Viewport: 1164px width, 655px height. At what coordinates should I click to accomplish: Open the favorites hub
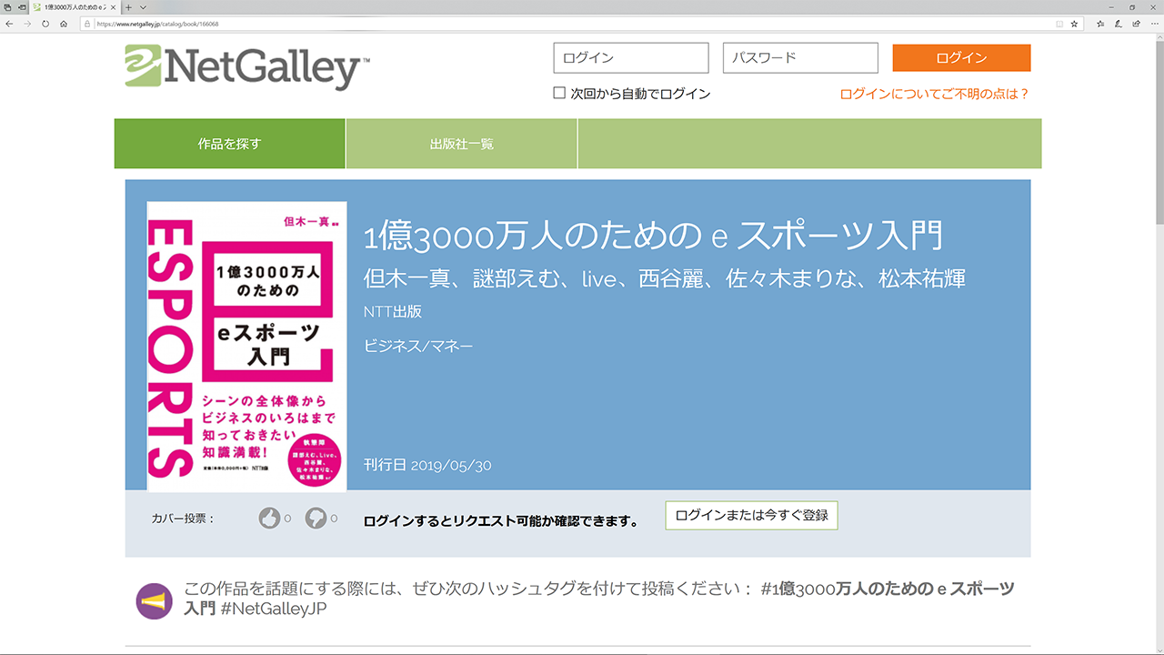coord(1100,24)
